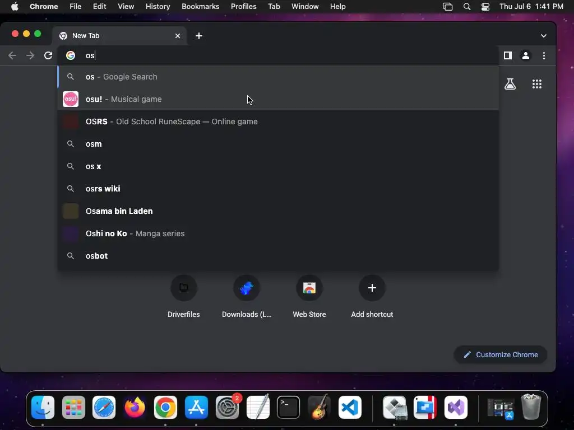Toggle the Chrome side panel
The width and height of the screenshot is (574, 430).
coord(508,55)
